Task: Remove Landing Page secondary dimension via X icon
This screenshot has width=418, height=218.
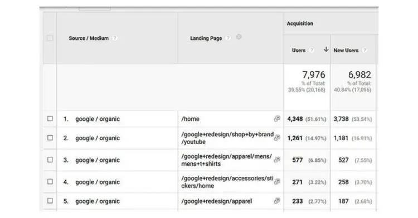Action: click(239, 37)
